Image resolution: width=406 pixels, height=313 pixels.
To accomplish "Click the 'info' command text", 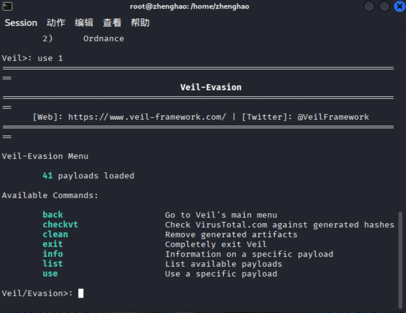I will 53,254.
